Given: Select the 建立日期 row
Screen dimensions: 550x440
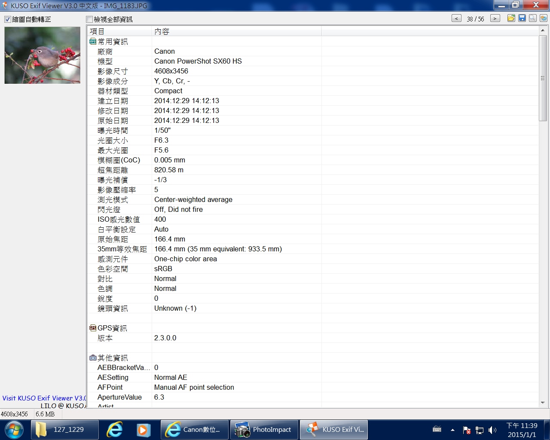Looking at the screenshot, I should pyautogui.click(x=312, y=101).
